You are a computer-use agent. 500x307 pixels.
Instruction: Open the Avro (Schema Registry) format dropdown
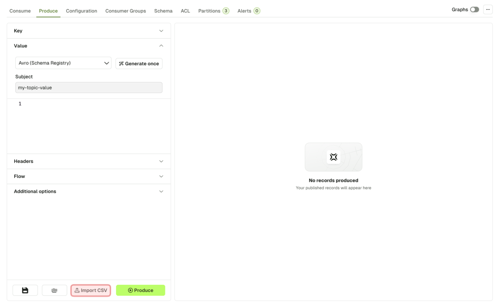63,63
